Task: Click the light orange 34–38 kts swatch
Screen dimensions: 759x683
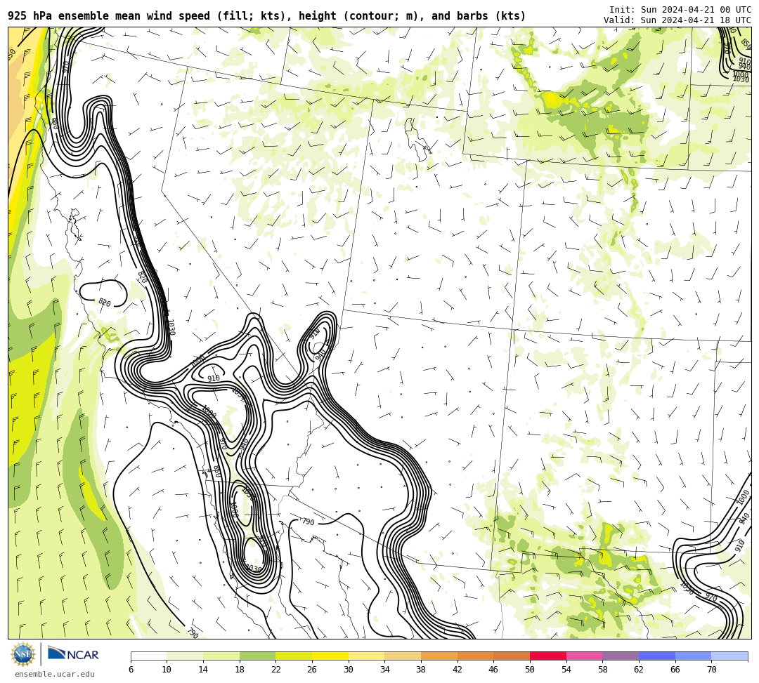Action: click(403, 656)
